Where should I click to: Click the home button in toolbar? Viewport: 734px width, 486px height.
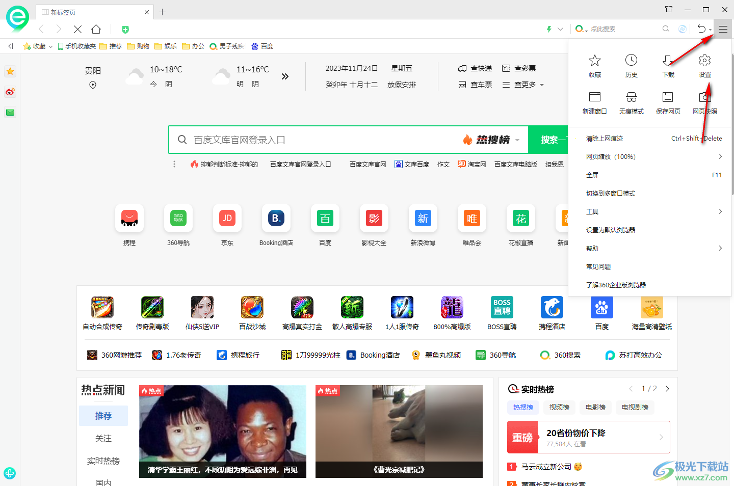pyautogui.click(x=96, y=29)
